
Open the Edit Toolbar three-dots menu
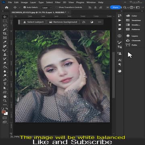[5, 105]
